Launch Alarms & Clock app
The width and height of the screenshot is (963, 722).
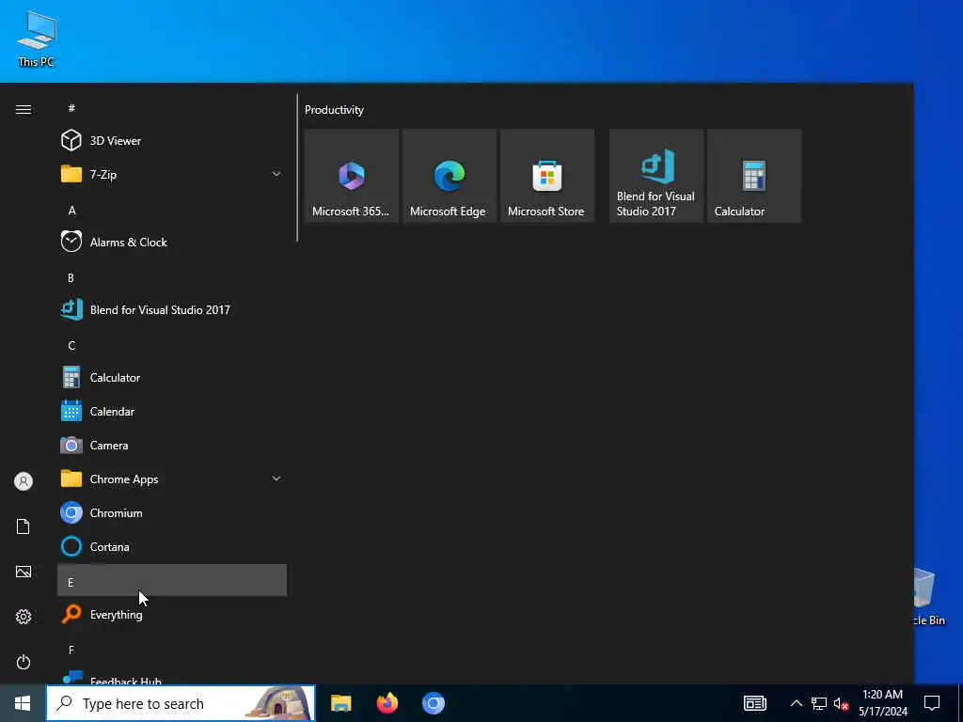pos(172,242)
